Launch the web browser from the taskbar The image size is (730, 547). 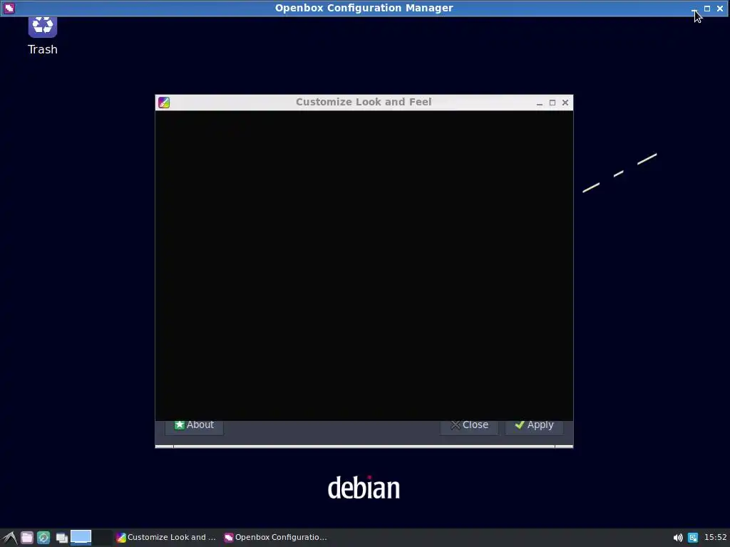point(43,538)
